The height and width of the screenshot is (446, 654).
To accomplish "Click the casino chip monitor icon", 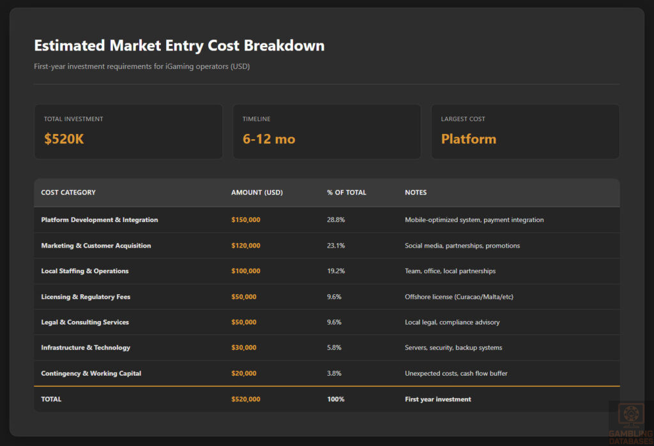I will (630, 415).
